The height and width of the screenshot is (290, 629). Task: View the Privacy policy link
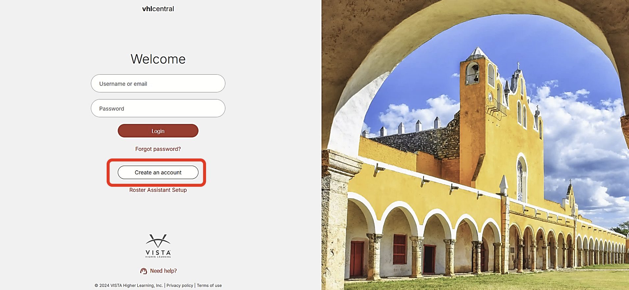[180, 285]
